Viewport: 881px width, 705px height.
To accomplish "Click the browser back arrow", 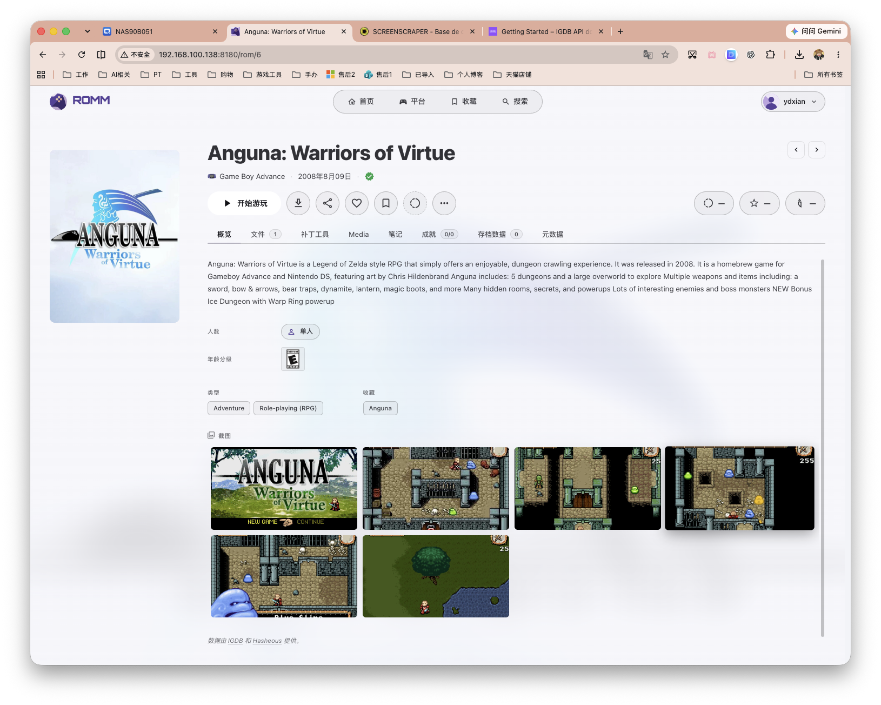I will [43, 55].
